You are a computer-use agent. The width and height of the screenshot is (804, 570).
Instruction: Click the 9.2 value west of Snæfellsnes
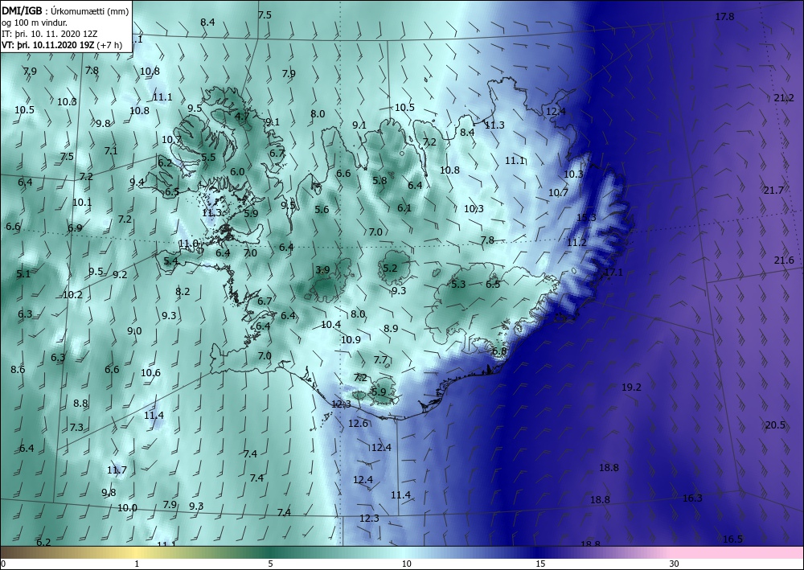coord(120,274)
